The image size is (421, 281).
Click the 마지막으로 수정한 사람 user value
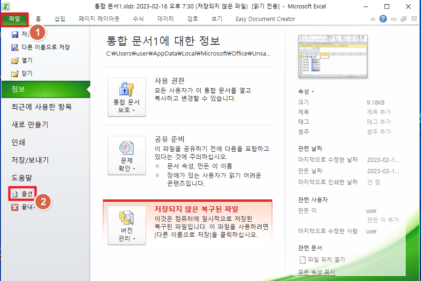tap(371, 232)
